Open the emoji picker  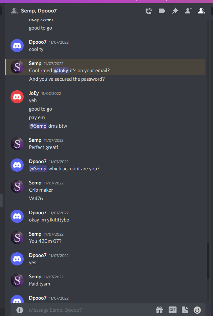click(197, 310)
